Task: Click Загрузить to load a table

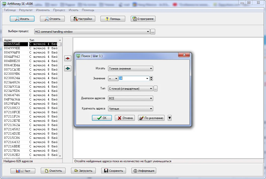Action: (x=83, y=171)
